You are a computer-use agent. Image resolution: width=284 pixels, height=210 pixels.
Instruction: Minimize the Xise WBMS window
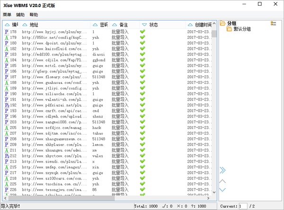click(244, 4)
